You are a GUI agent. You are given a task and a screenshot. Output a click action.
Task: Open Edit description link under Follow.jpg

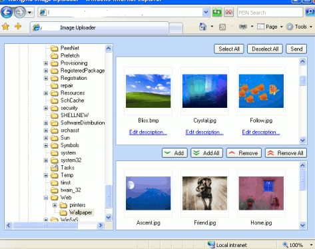[x=261, y=132]
